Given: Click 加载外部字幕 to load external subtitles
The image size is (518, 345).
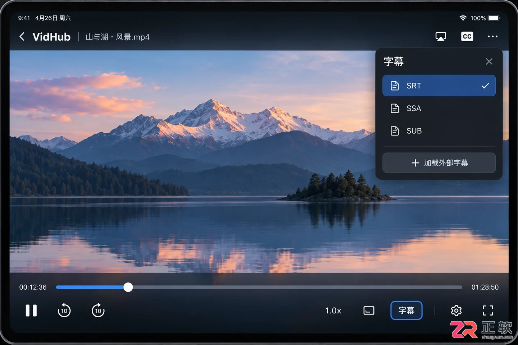Looking at the screenshot, I should point(439,163).
